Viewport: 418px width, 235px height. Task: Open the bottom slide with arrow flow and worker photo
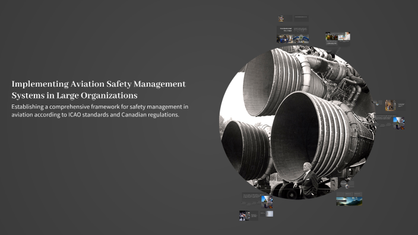257,201
